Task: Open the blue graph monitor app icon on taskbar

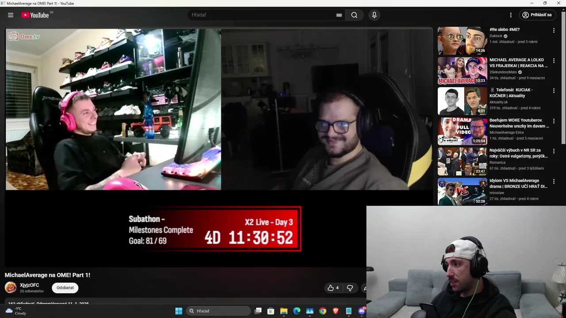Action: (310, 311)
